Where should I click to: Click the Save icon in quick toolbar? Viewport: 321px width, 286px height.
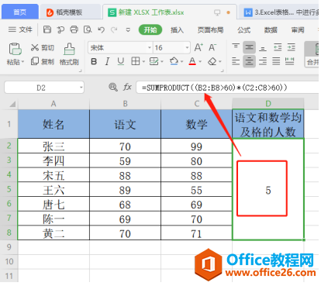tap(47, 29)
